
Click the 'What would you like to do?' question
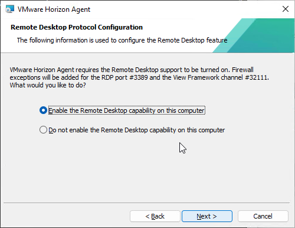[x=48, y=85]
